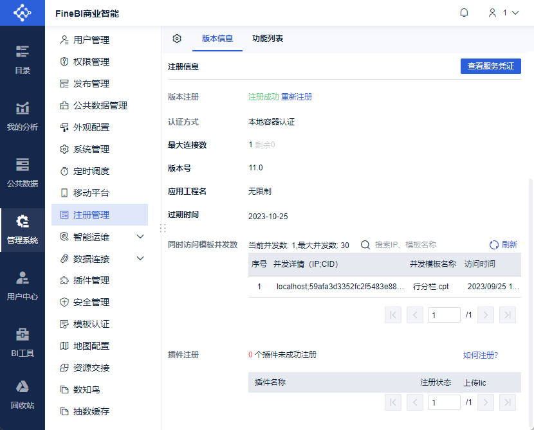534x430 pixels.
Task: Click the settings gear icon beside 版本信息
Action: [177, 39]
